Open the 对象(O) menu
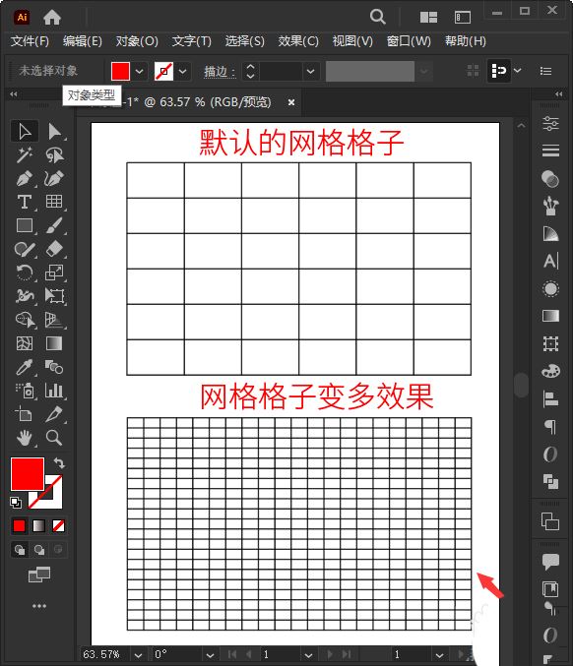This screenshot has width=573, height=666. (137, 41)
